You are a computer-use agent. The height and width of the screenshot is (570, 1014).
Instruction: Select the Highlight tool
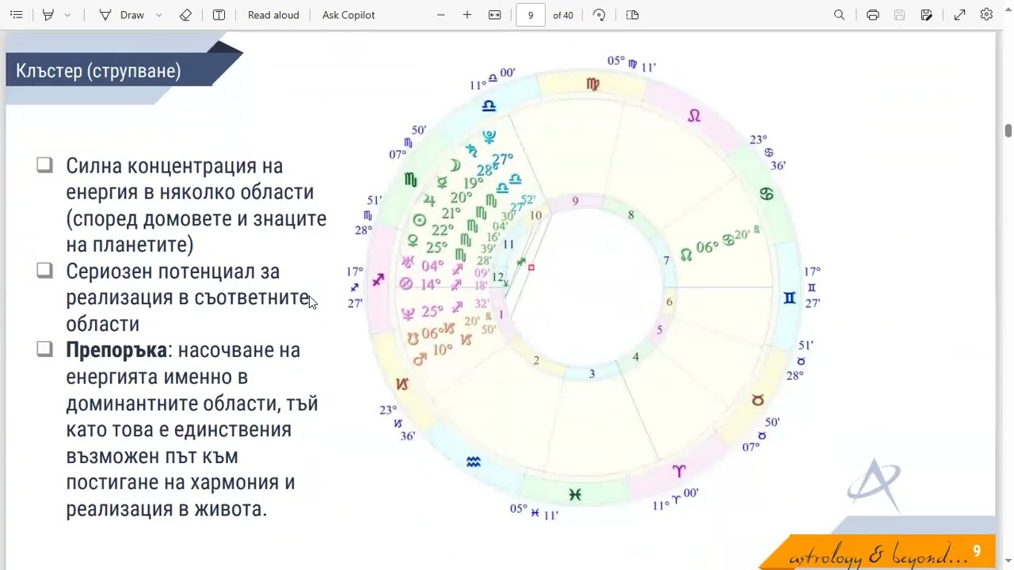pos(48,15)
